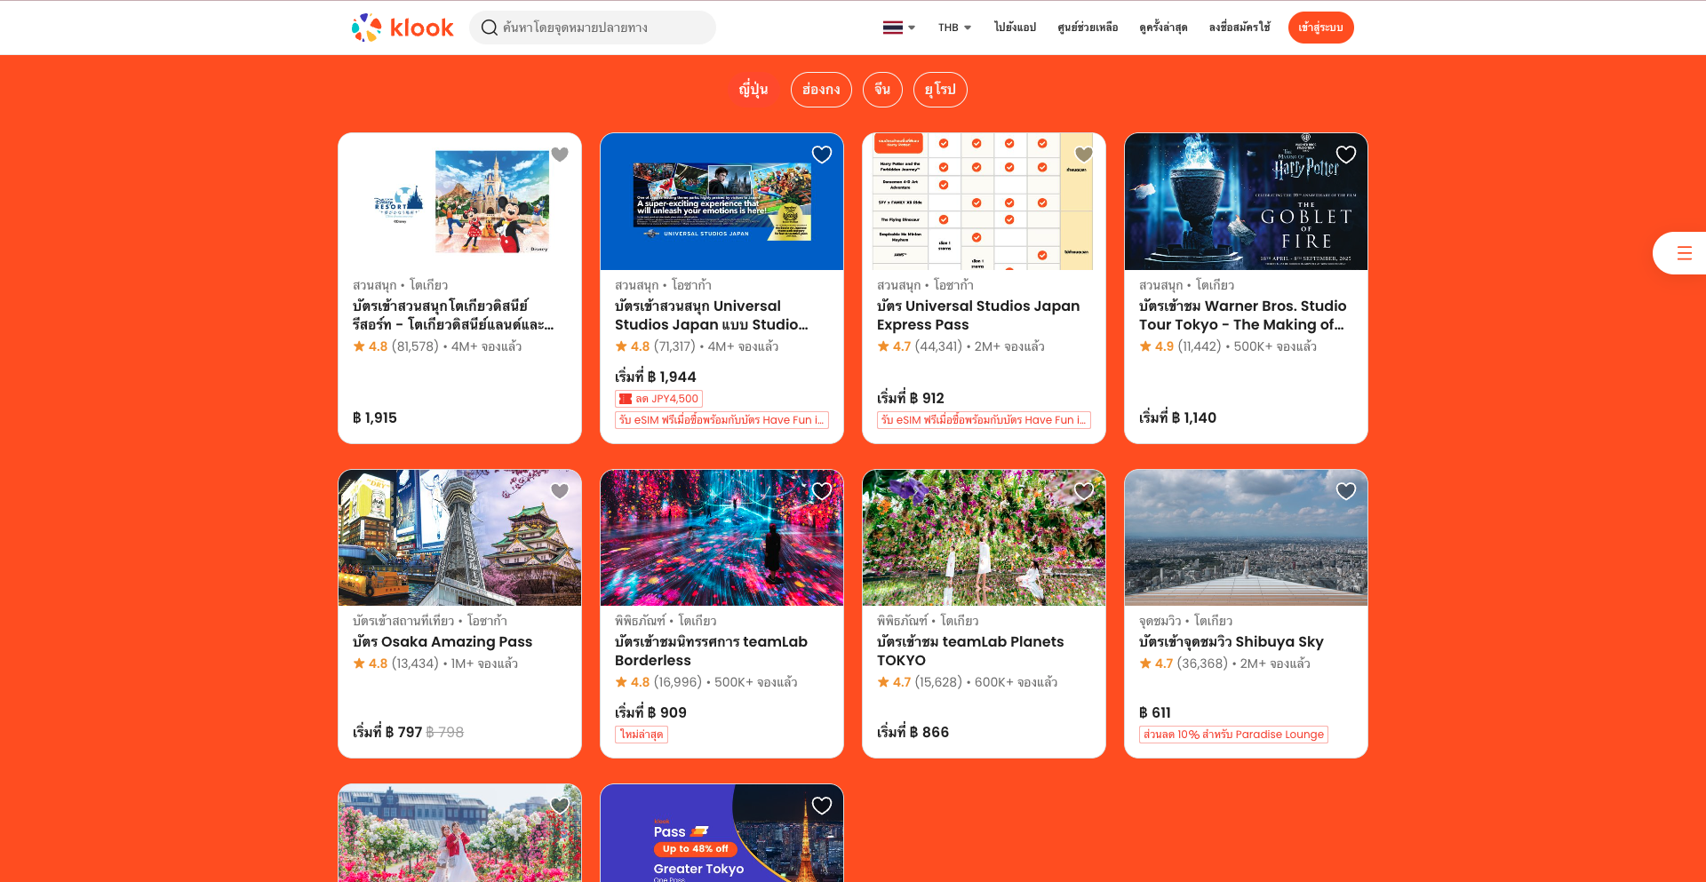Open the Klook logo homepage link

(403, 28)
